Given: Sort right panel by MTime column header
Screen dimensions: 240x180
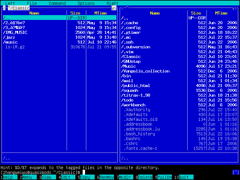Looking at the screenshot, I should click(221, 13).
